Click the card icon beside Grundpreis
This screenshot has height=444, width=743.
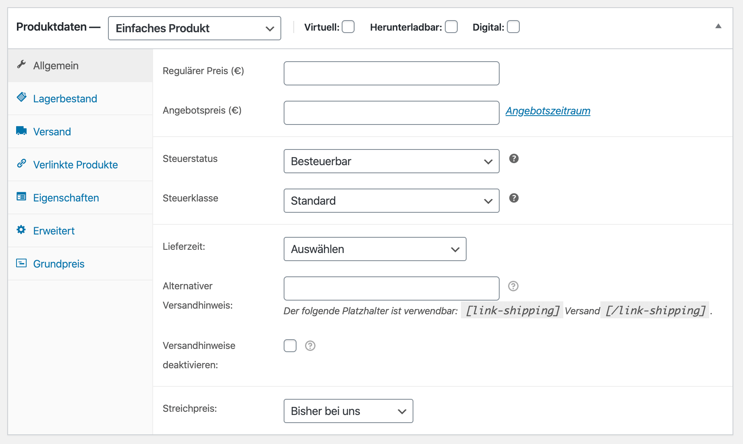pos(21,263)
